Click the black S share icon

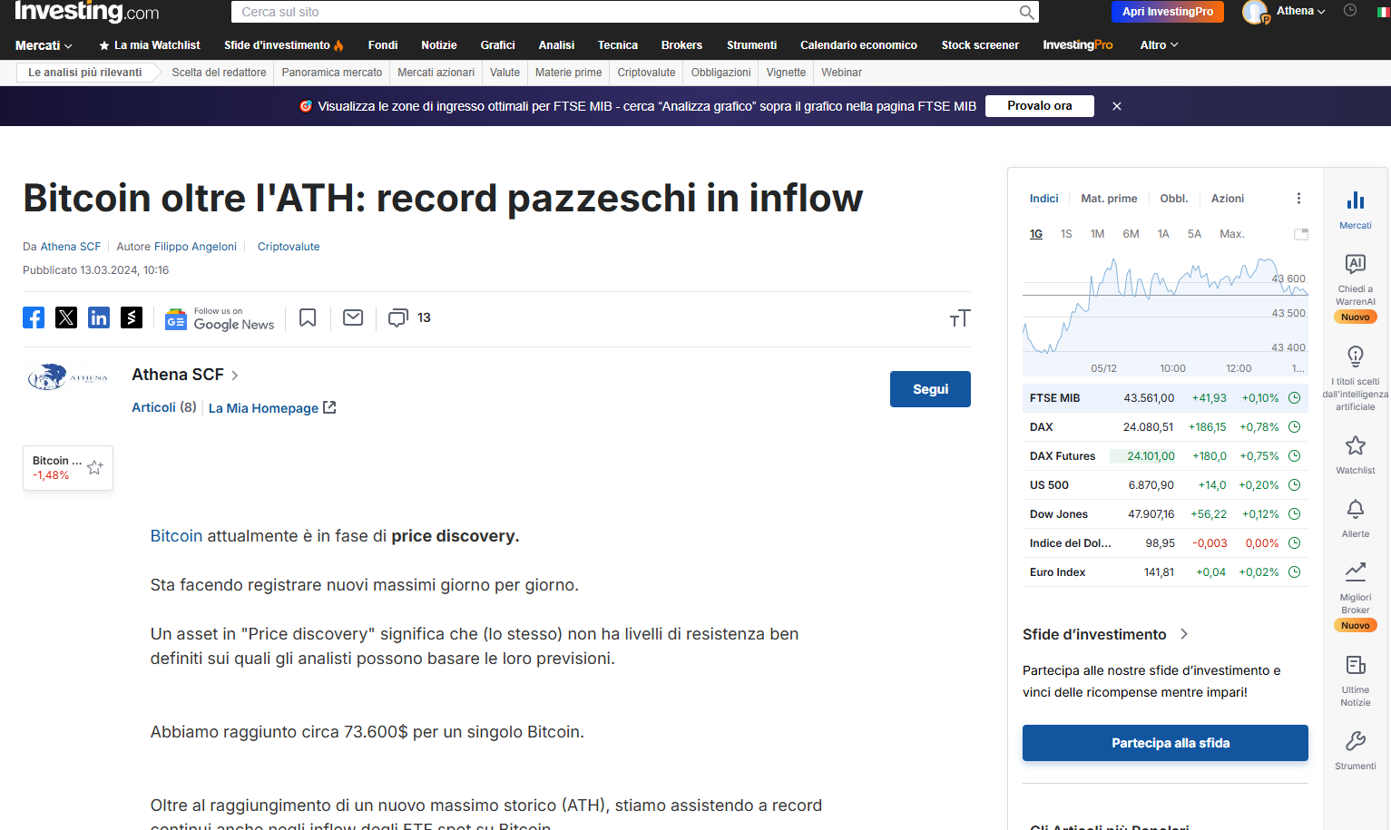[x=132, y=317]
